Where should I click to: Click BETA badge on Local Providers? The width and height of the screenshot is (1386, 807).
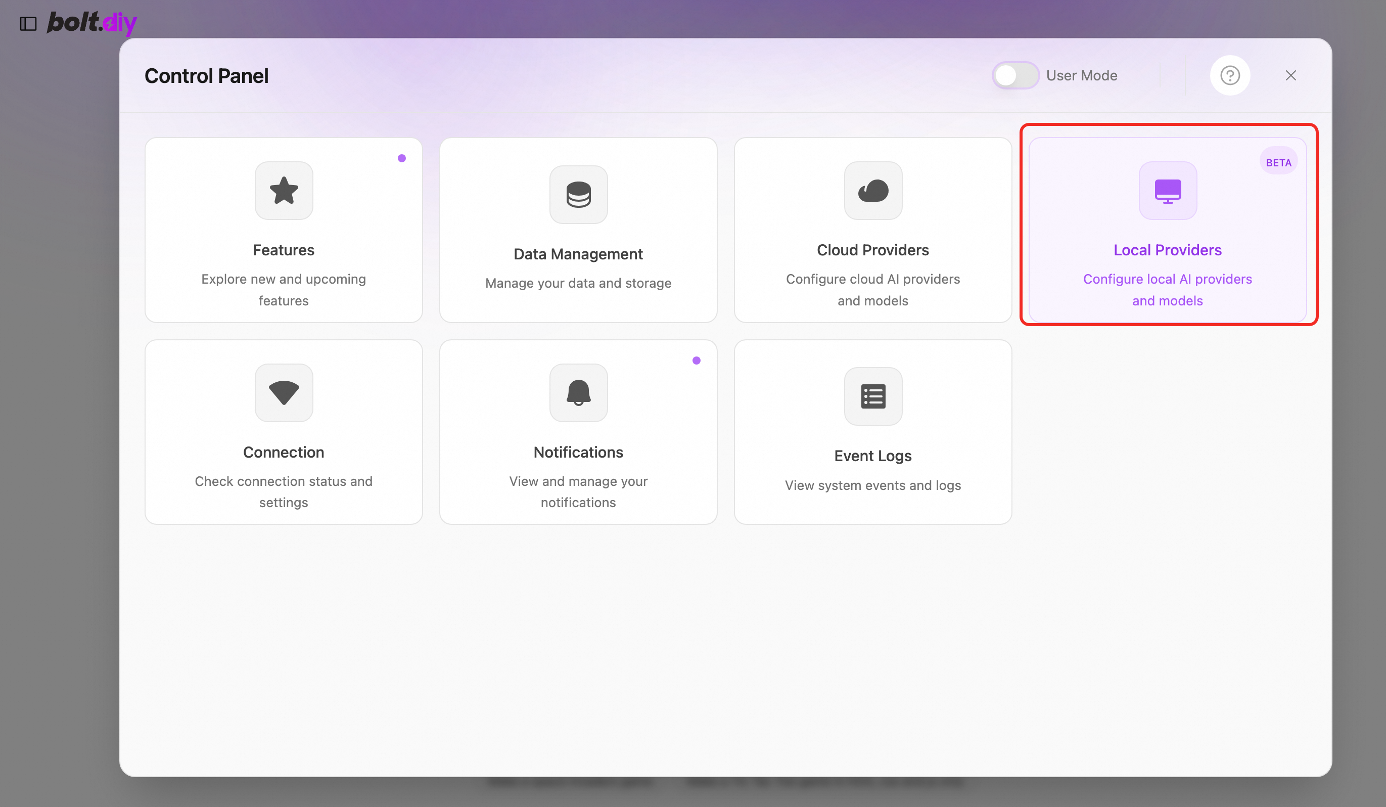1278,163
